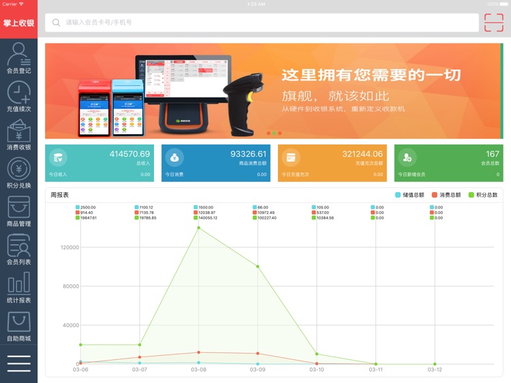Open the 会员总数 167 card

(449, 163)
